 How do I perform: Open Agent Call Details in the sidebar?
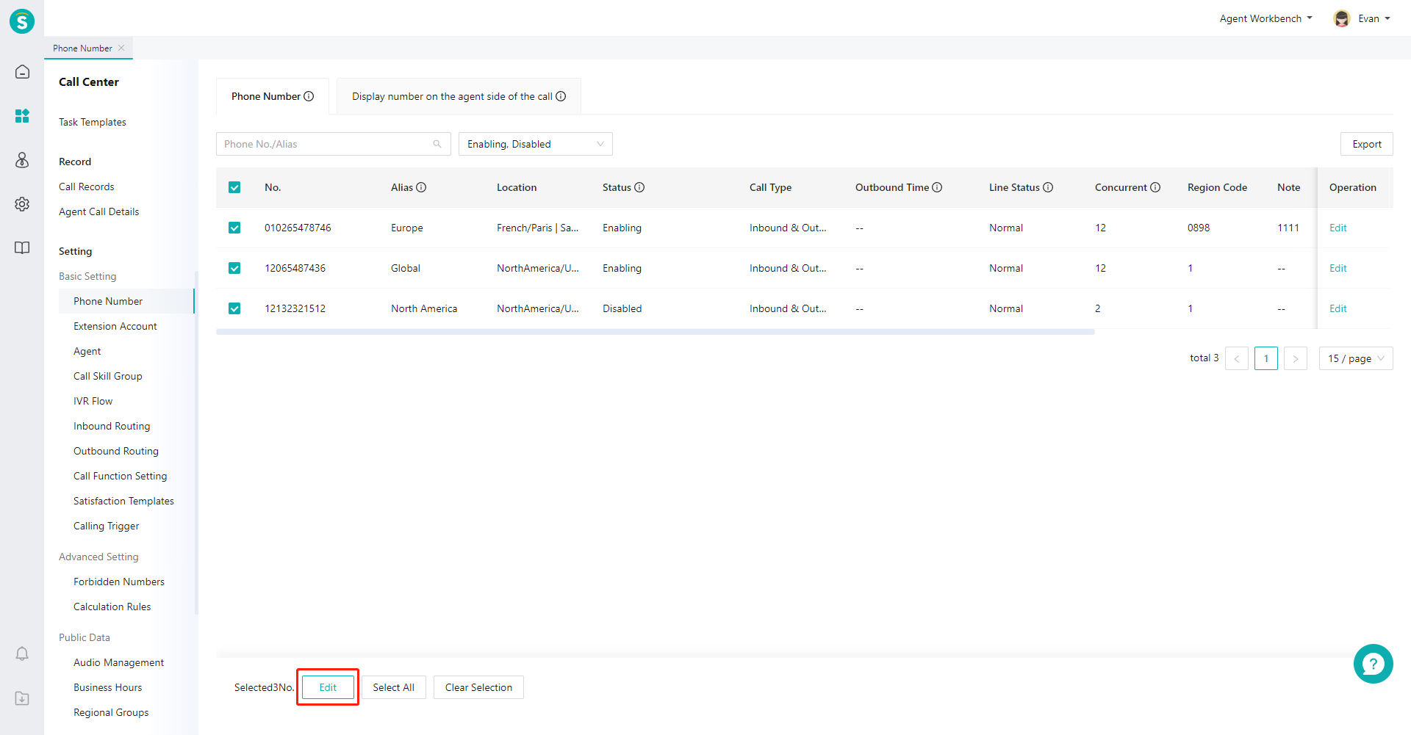[99, 211]
